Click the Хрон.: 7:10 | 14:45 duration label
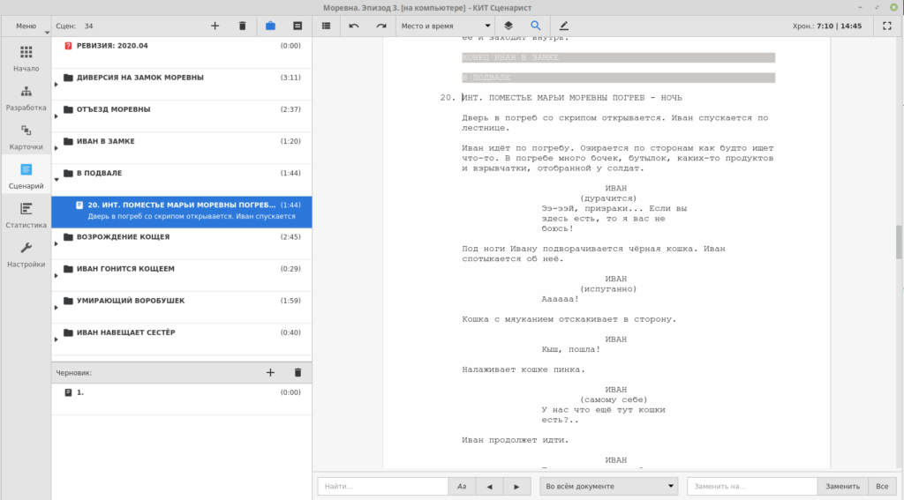This screenshot has height=500, width=904. pos(826,26)
